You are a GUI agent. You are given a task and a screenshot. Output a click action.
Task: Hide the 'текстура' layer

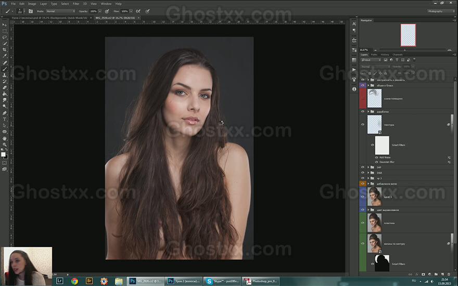pyautogui.click(x=363, y=125)
